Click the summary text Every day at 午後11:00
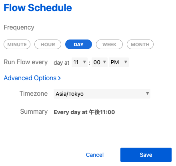The image size is (176, 166). tap(84, 112)
